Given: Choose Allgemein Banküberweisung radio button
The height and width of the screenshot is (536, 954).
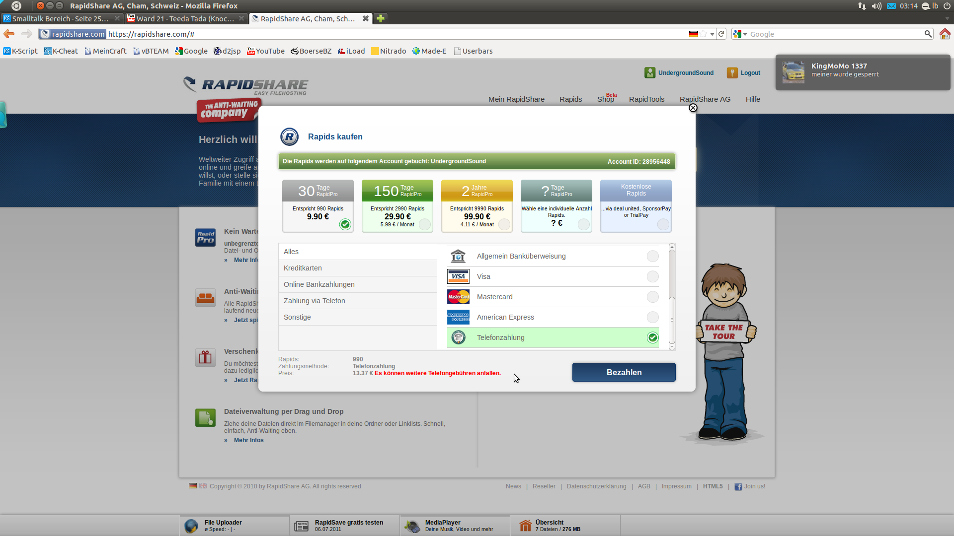Looking at the screenshot, I should (x=653, y=256).
